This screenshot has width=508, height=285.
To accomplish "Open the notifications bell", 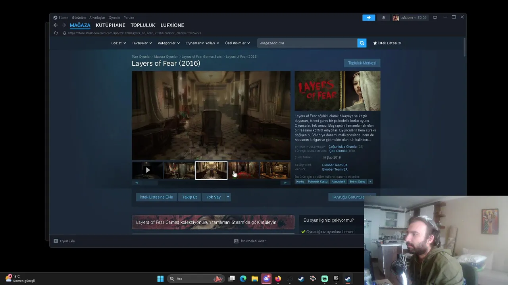I will [383, 17].
